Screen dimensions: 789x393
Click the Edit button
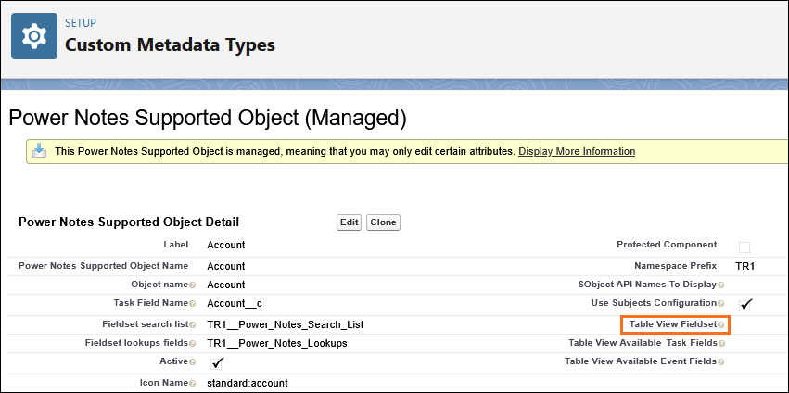click(x=350, y=222)
